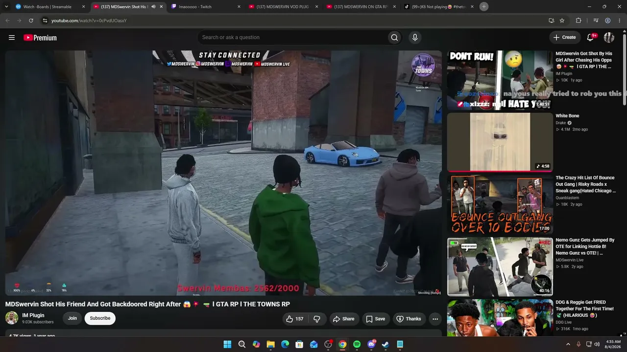The height and width of the screenshot is (352, 627).
Task: Open Chrome profile icon
Action: [x=608, y=21]
